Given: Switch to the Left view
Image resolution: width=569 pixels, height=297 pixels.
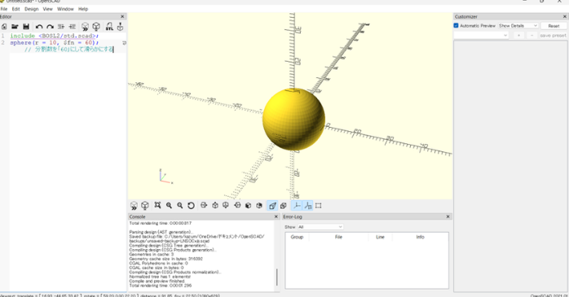Looking at the screenshot, I should 237,205.
